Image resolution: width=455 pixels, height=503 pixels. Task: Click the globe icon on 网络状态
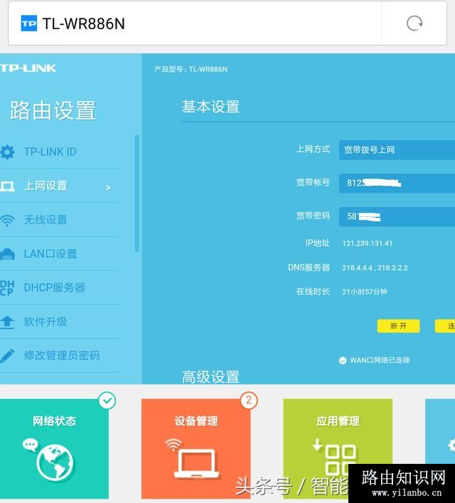click(55, 463)
